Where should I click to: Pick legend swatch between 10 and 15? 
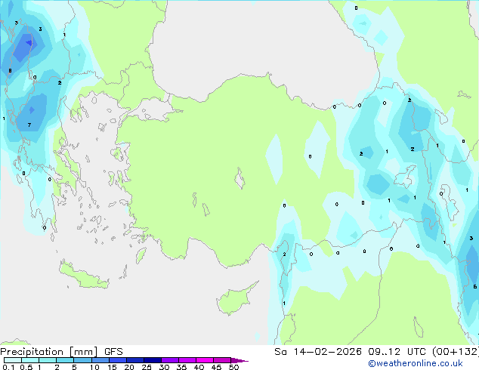coord(100,360)
